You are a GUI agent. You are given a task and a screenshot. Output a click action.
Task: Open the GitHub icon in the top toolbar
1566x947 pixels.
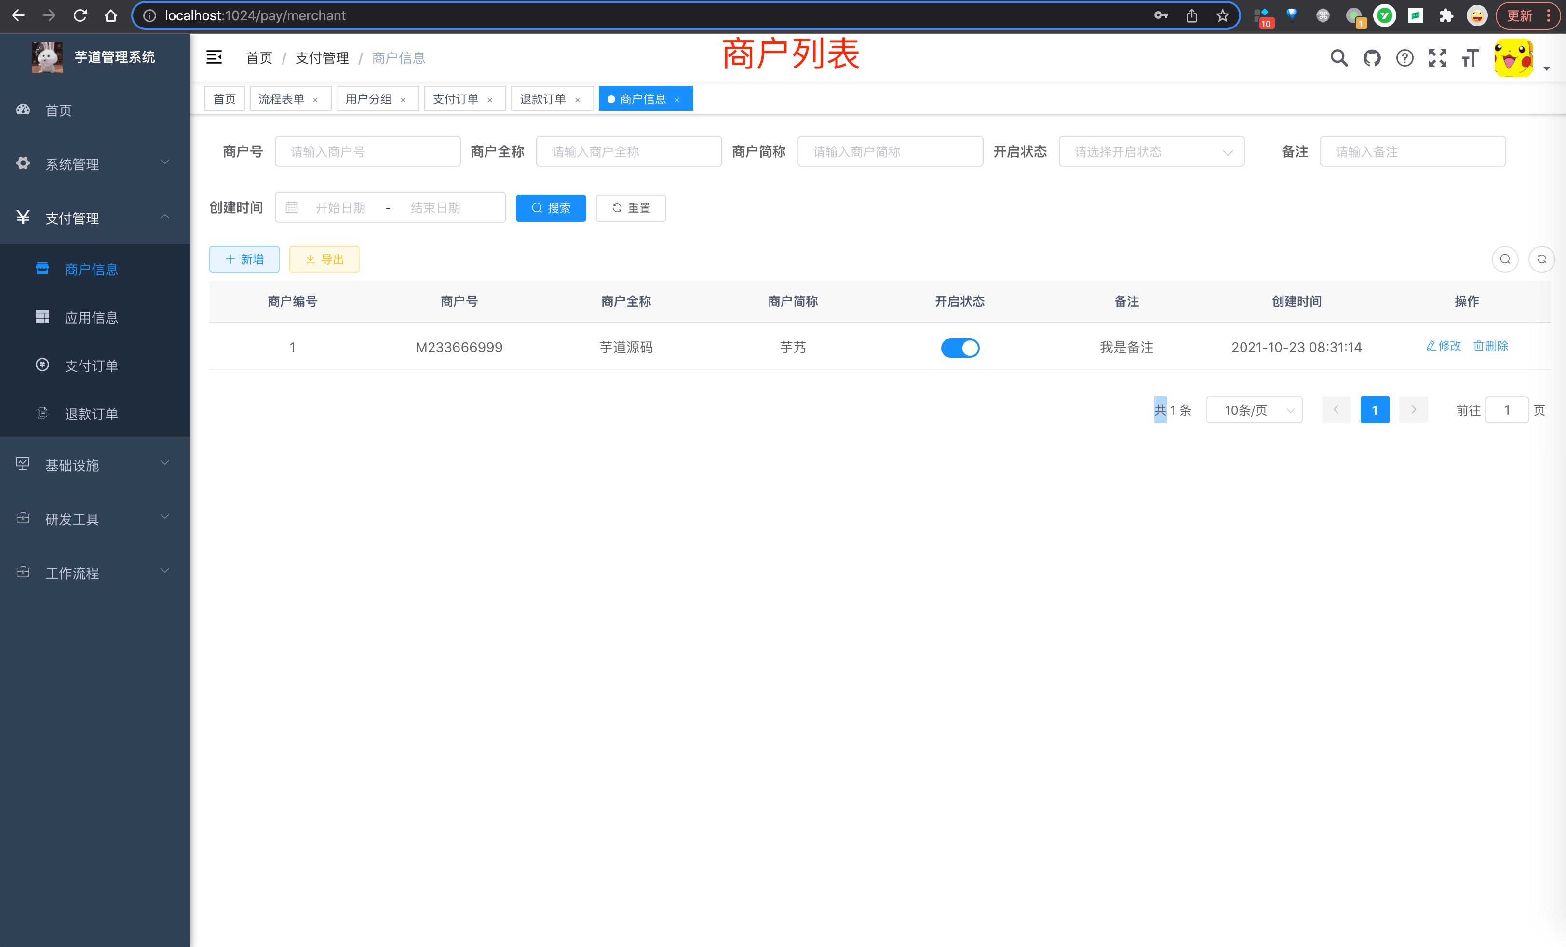(x=1372, y=58)
